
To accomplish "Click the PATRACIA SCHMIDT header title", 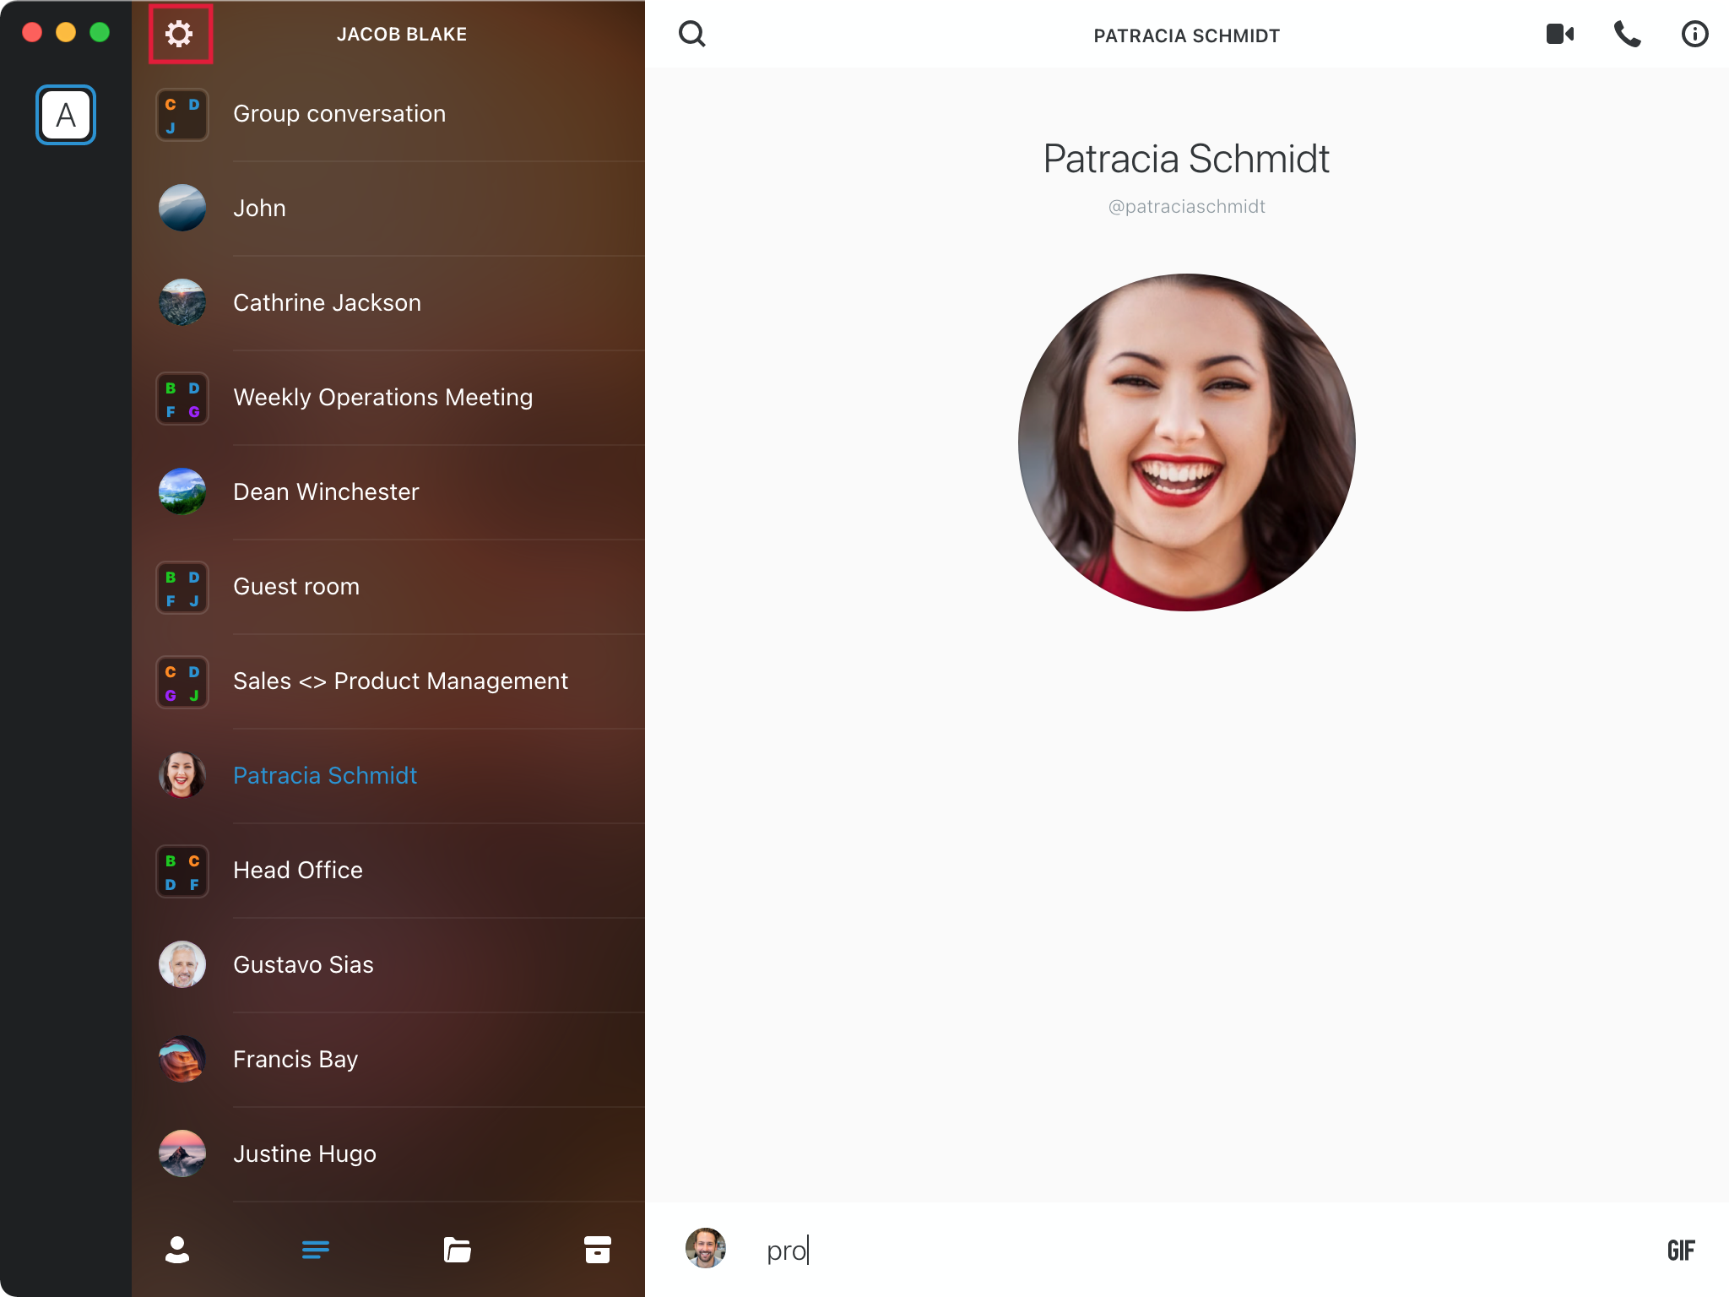I will tap(1187, 35).
